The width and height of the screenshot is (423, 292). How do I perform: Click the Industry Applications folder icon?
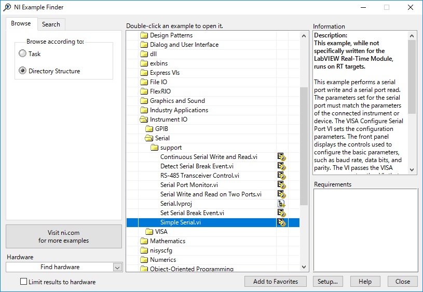point(144,110)
